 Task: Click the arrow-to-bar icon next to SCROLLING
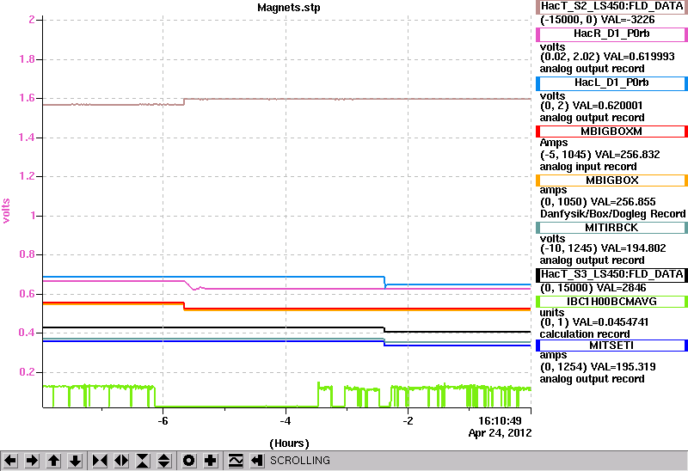click(x=257, y=461)
